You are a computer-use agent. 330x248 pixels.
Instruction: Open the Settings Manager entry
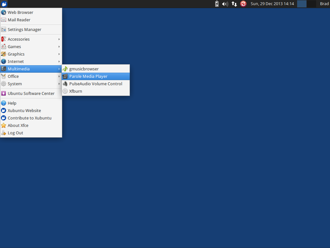pyautogui.click(x=31, y=29)
